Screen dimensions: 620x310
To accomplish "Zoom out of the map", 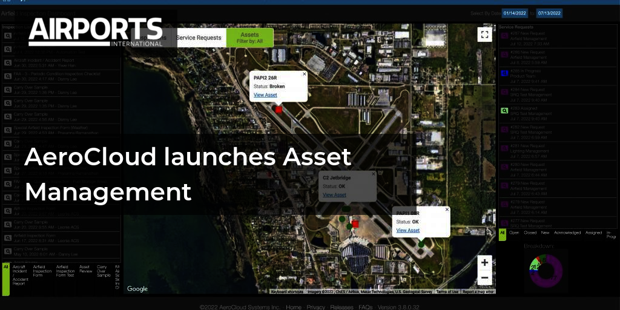I will pyautogui.click(x=484, y=279).
